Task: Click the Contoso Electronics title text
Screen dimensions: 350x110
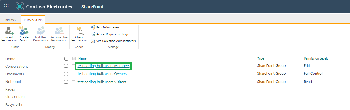Action: 49,6
